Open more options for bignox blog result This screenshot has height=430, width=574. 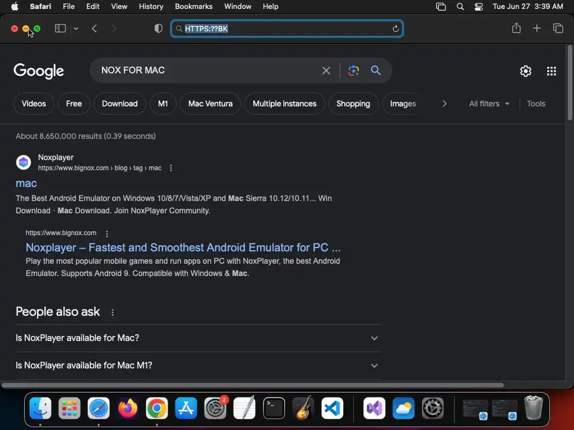(x=171, y=168)
